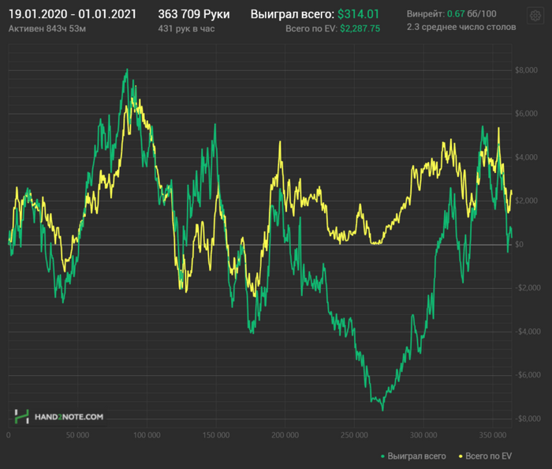Click the green 'Выиграл всего' legend dot
Viewport: 552px width, 469px height.
tap(382, 456)
